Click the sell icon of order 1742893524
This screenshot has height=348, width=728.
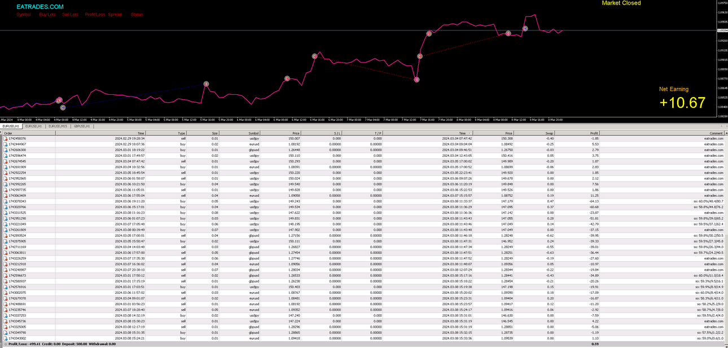(6, 235)
